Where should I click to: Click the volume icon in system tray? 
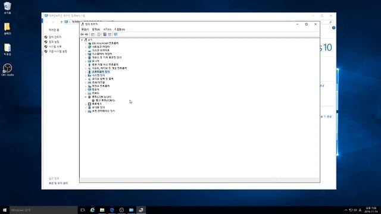[x=355, y=210]
